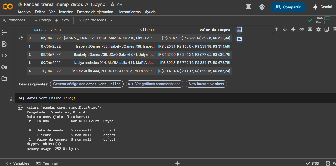Add a comment to the cell

310,29
